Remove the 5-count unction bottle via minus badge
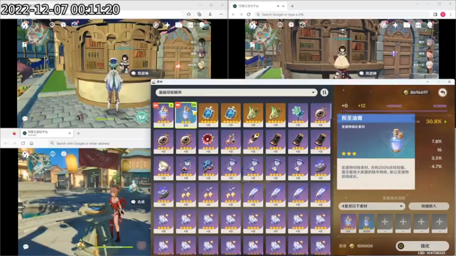Viewport: 456px width, 256px height. click(x=156, y=105)
